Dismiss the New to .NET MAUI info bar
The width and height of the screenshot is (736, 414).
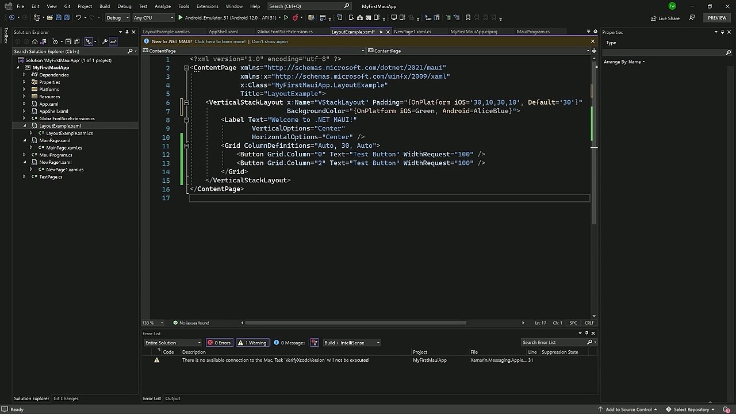point(593,41)
